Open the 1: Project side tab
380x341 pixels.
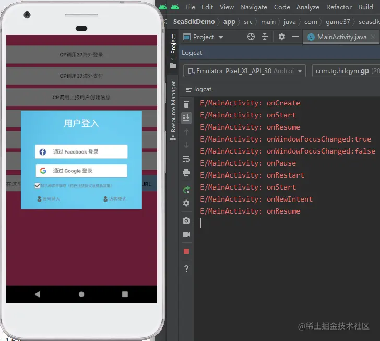173,51
